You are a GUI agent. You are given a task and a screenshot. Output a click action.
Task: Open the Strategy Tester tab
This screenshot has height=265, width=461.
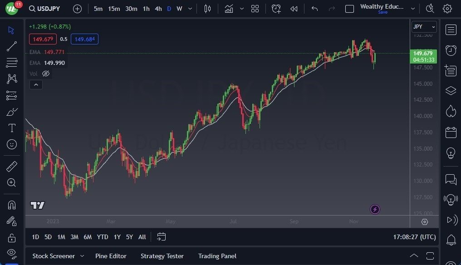(x=162, y=255)
